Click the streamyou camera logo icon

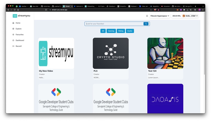pyautogui.click(x=15, y=16)
